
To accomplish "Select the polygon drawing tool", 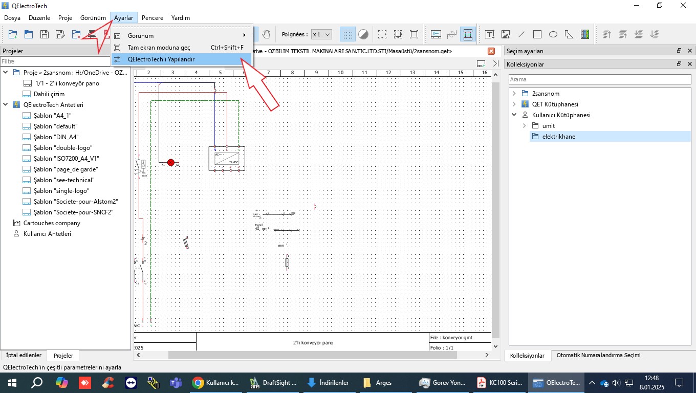I will [569, 34].
